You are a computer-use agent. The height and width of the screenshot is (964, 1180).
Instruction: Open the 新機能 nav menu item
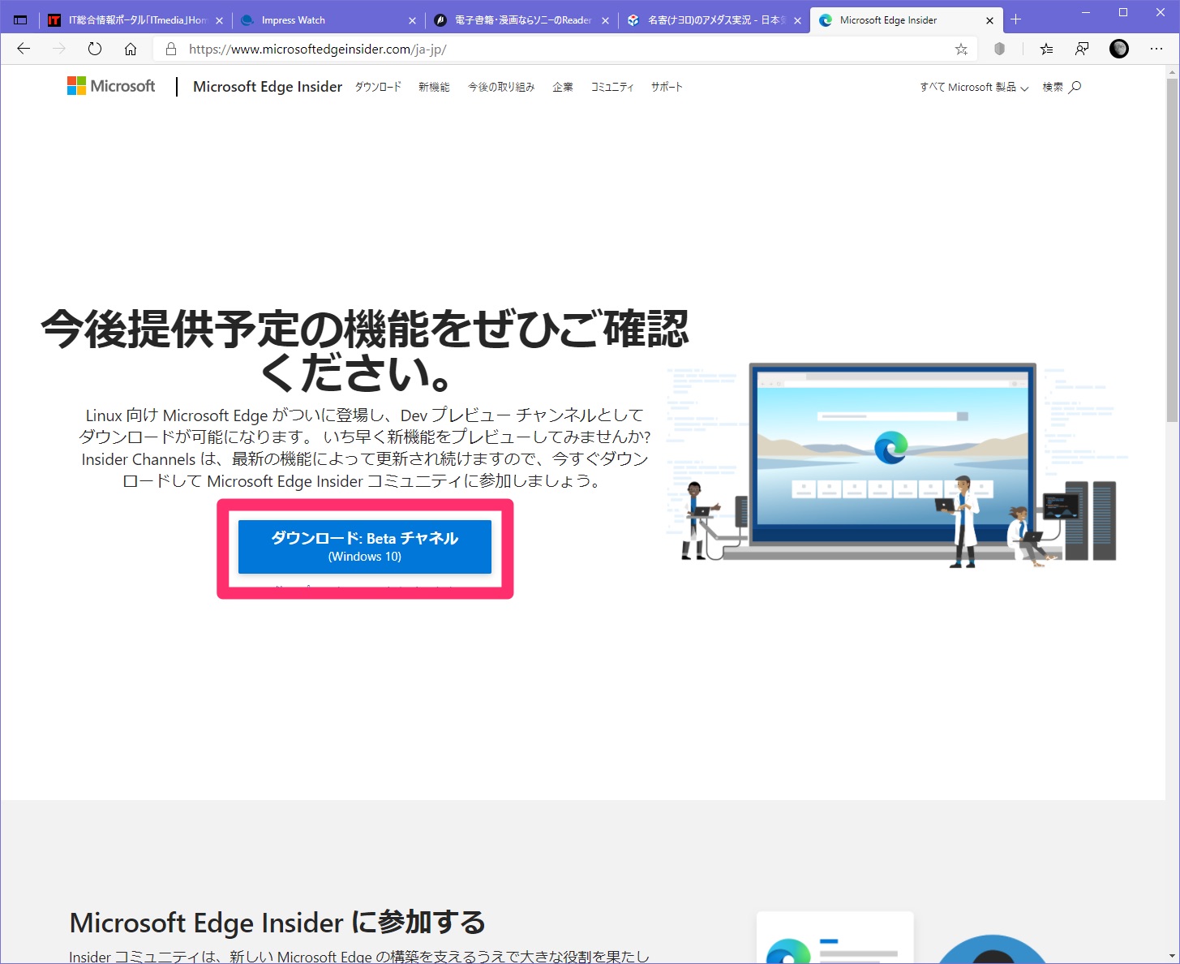point(434,87)
